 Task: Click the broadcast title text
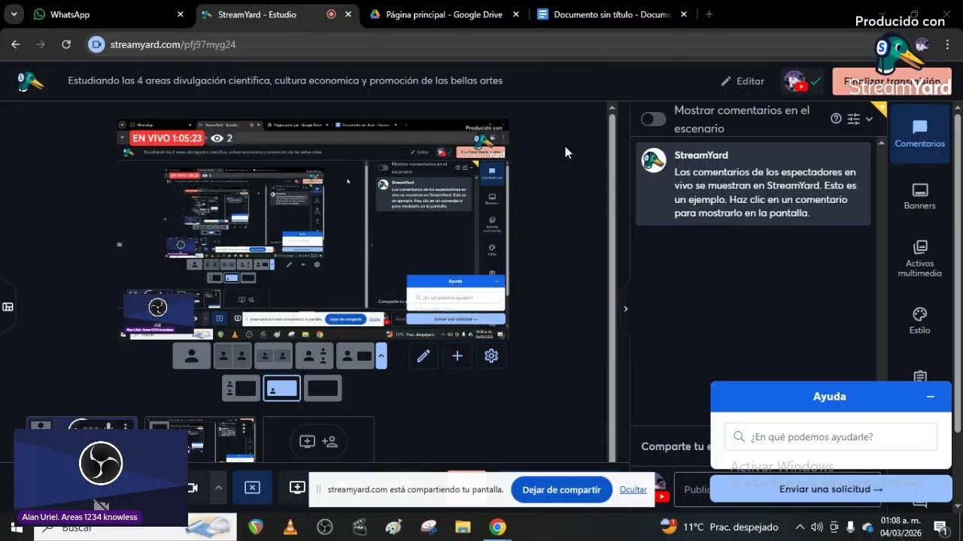285,80
